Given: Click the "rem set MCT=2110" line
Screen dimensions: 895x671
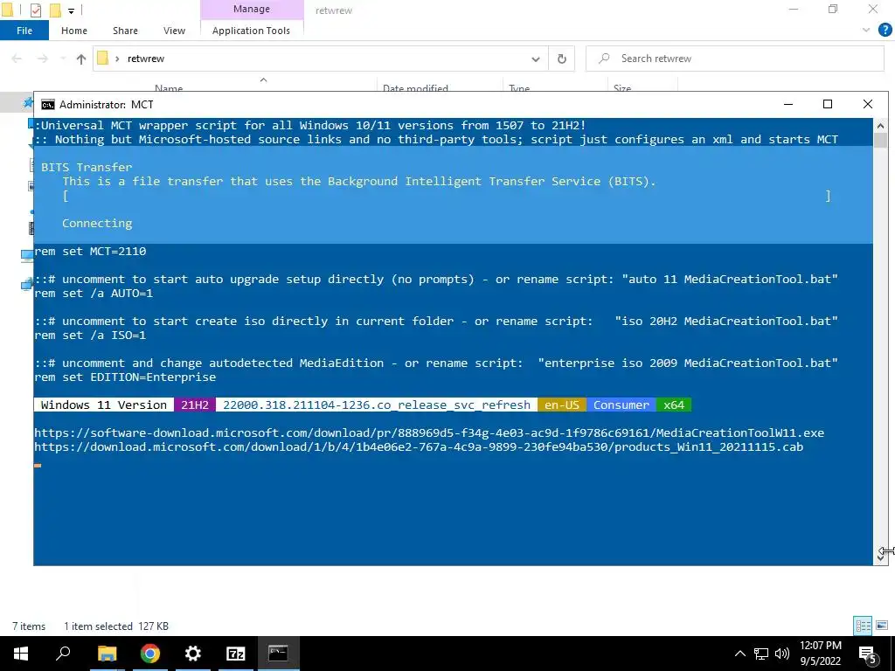Looking at the screenshot, I should click(x=90, y=251).
